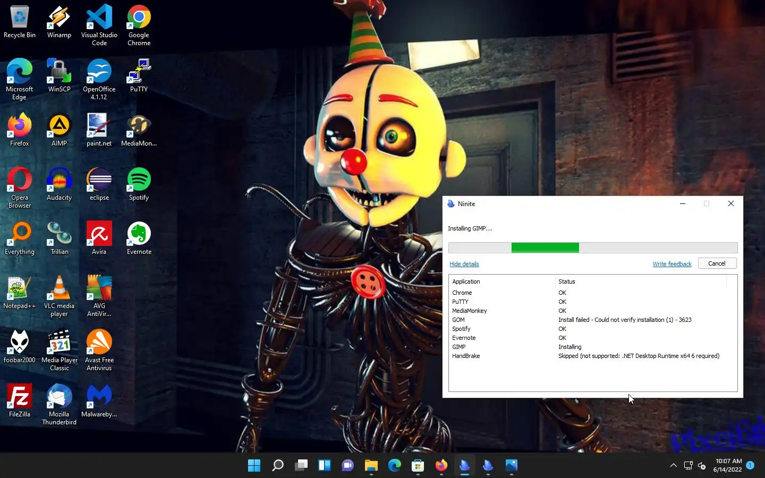Click the Ninite window title bar icon

[x=451, y=204]
